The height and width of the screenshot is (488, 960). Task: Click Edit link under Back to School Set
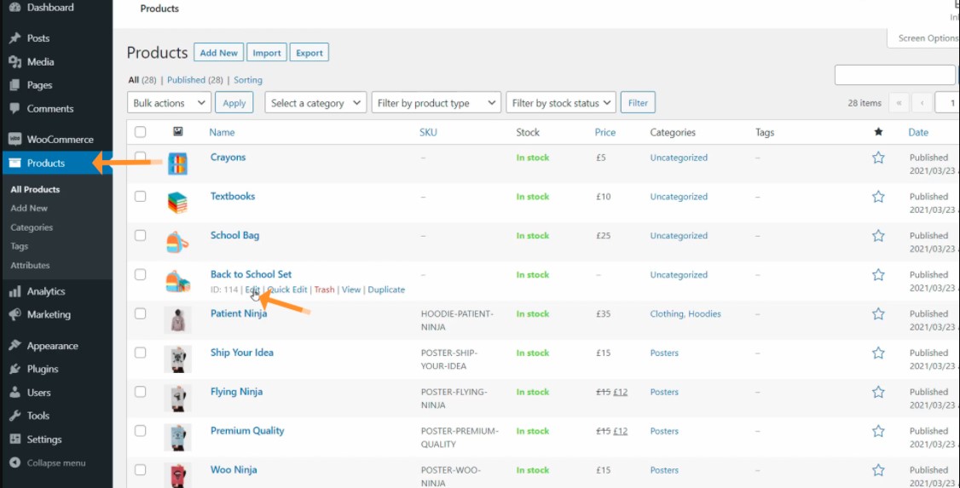pos(252,290)
